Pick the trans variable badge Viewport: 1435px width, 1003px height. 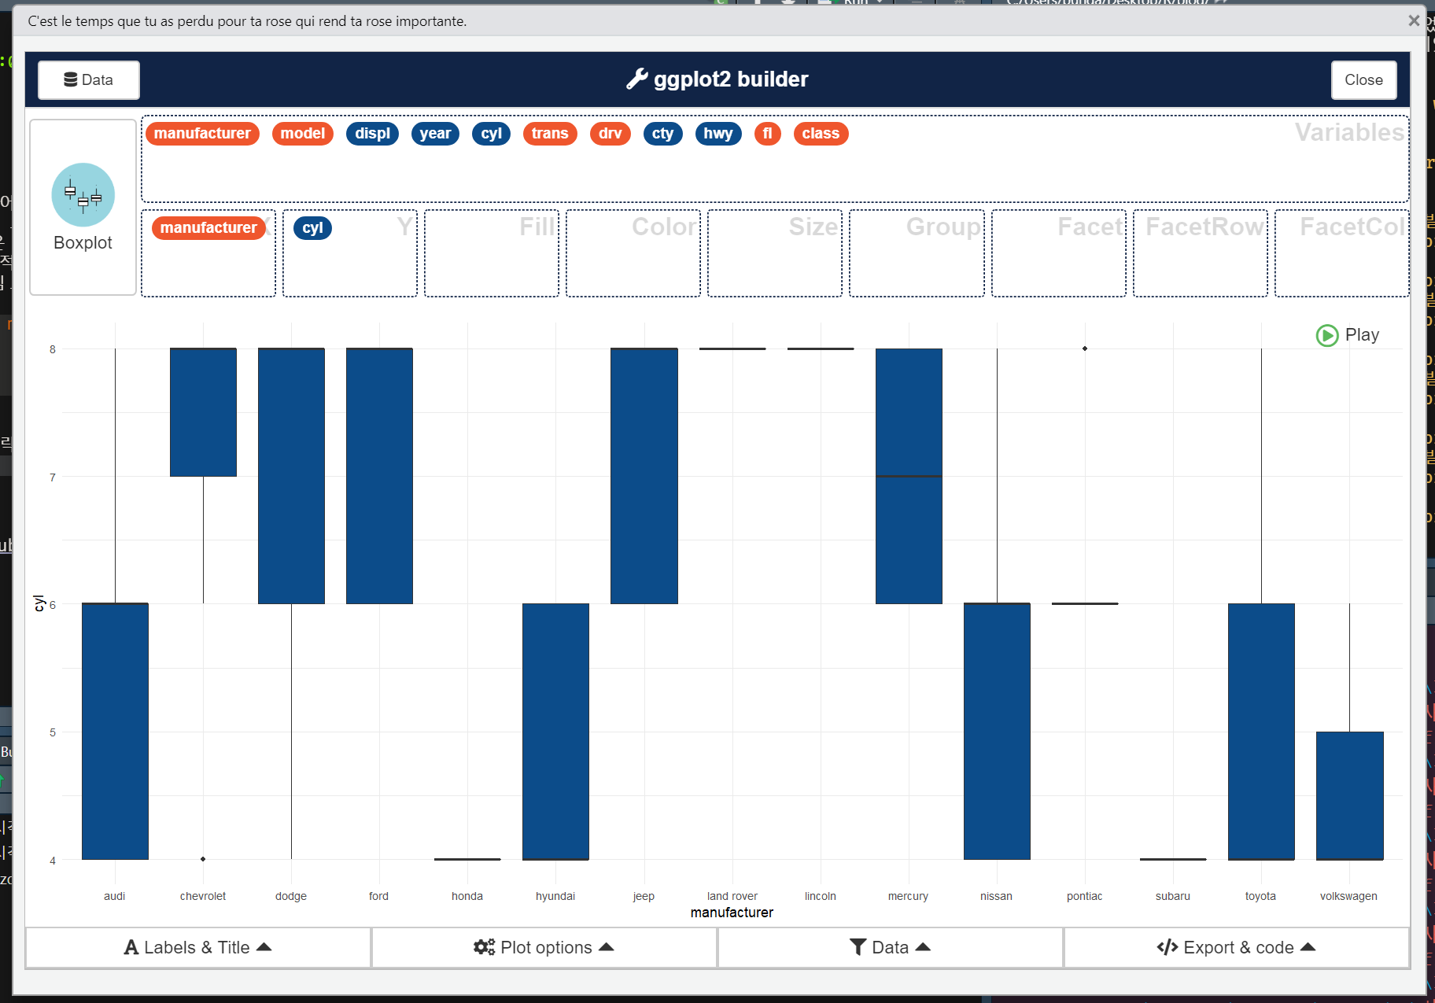549,134
